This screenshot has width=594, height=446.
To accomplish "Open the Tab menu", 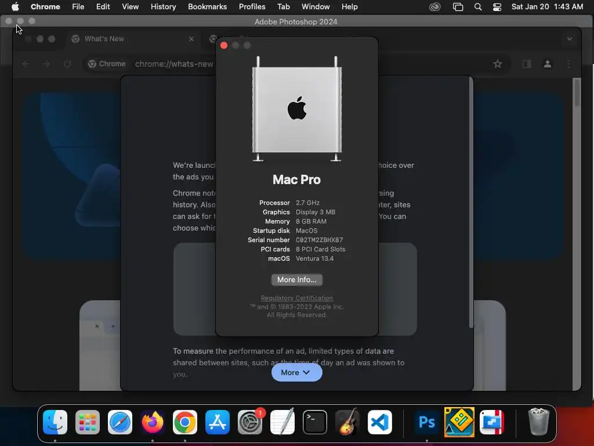I will click(283, 6).
